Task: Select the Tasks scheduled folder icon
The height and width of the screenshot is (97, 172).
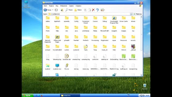Action: [x=86, y=47]
